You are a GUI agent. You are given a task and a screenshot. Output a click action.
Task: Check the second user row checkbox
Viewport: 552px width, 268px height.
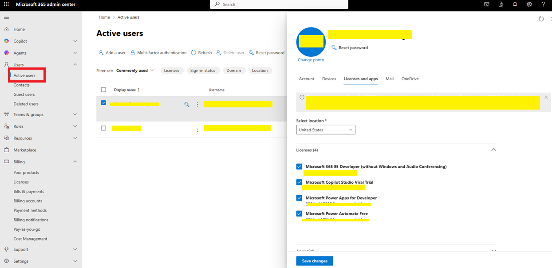point(103,128)
